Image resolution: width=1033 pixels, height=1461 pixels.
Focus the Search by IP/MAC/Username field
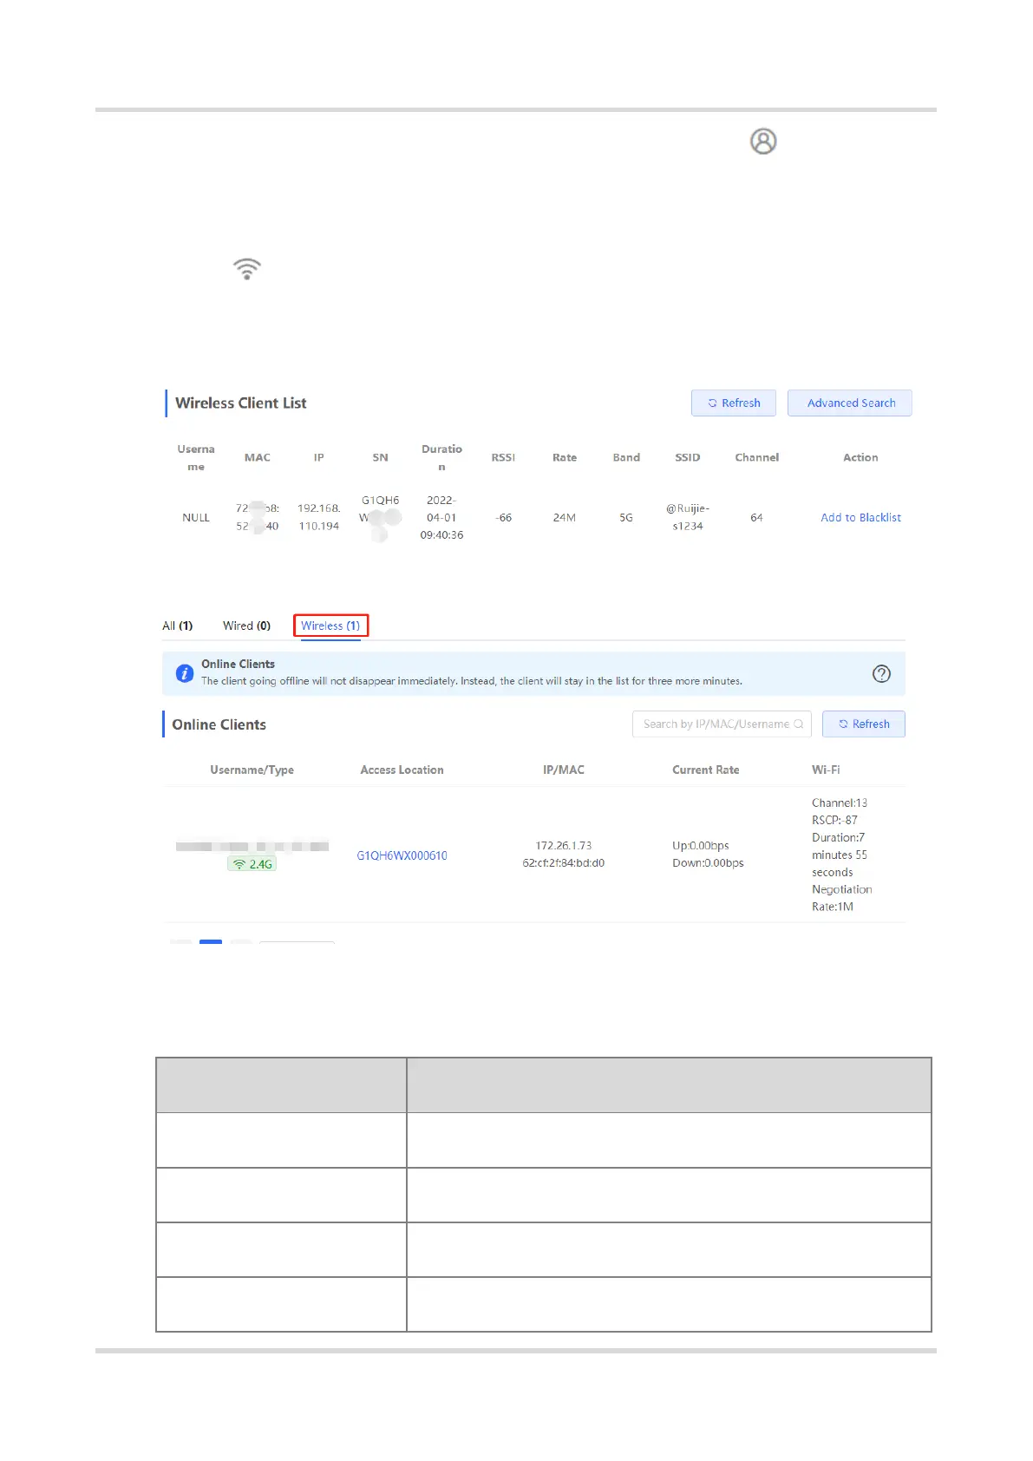pyautogui.click(x=722, y=724)
